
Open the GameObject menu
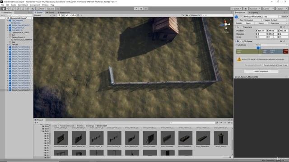pos(23,5)
